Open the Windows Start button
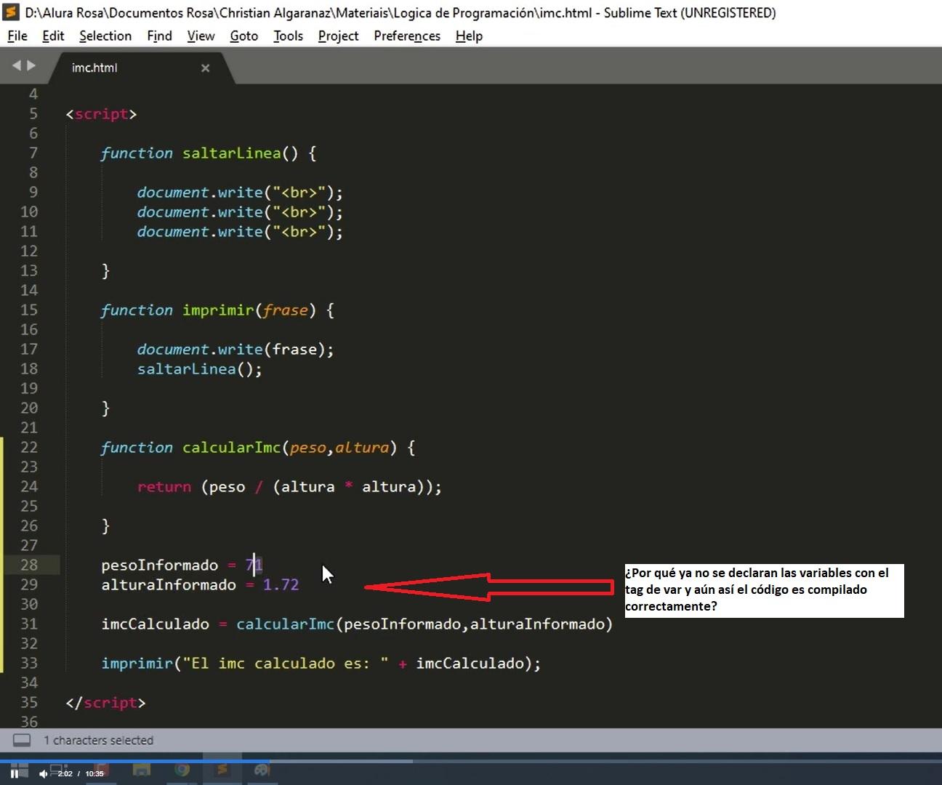 (x=20, y=770)
